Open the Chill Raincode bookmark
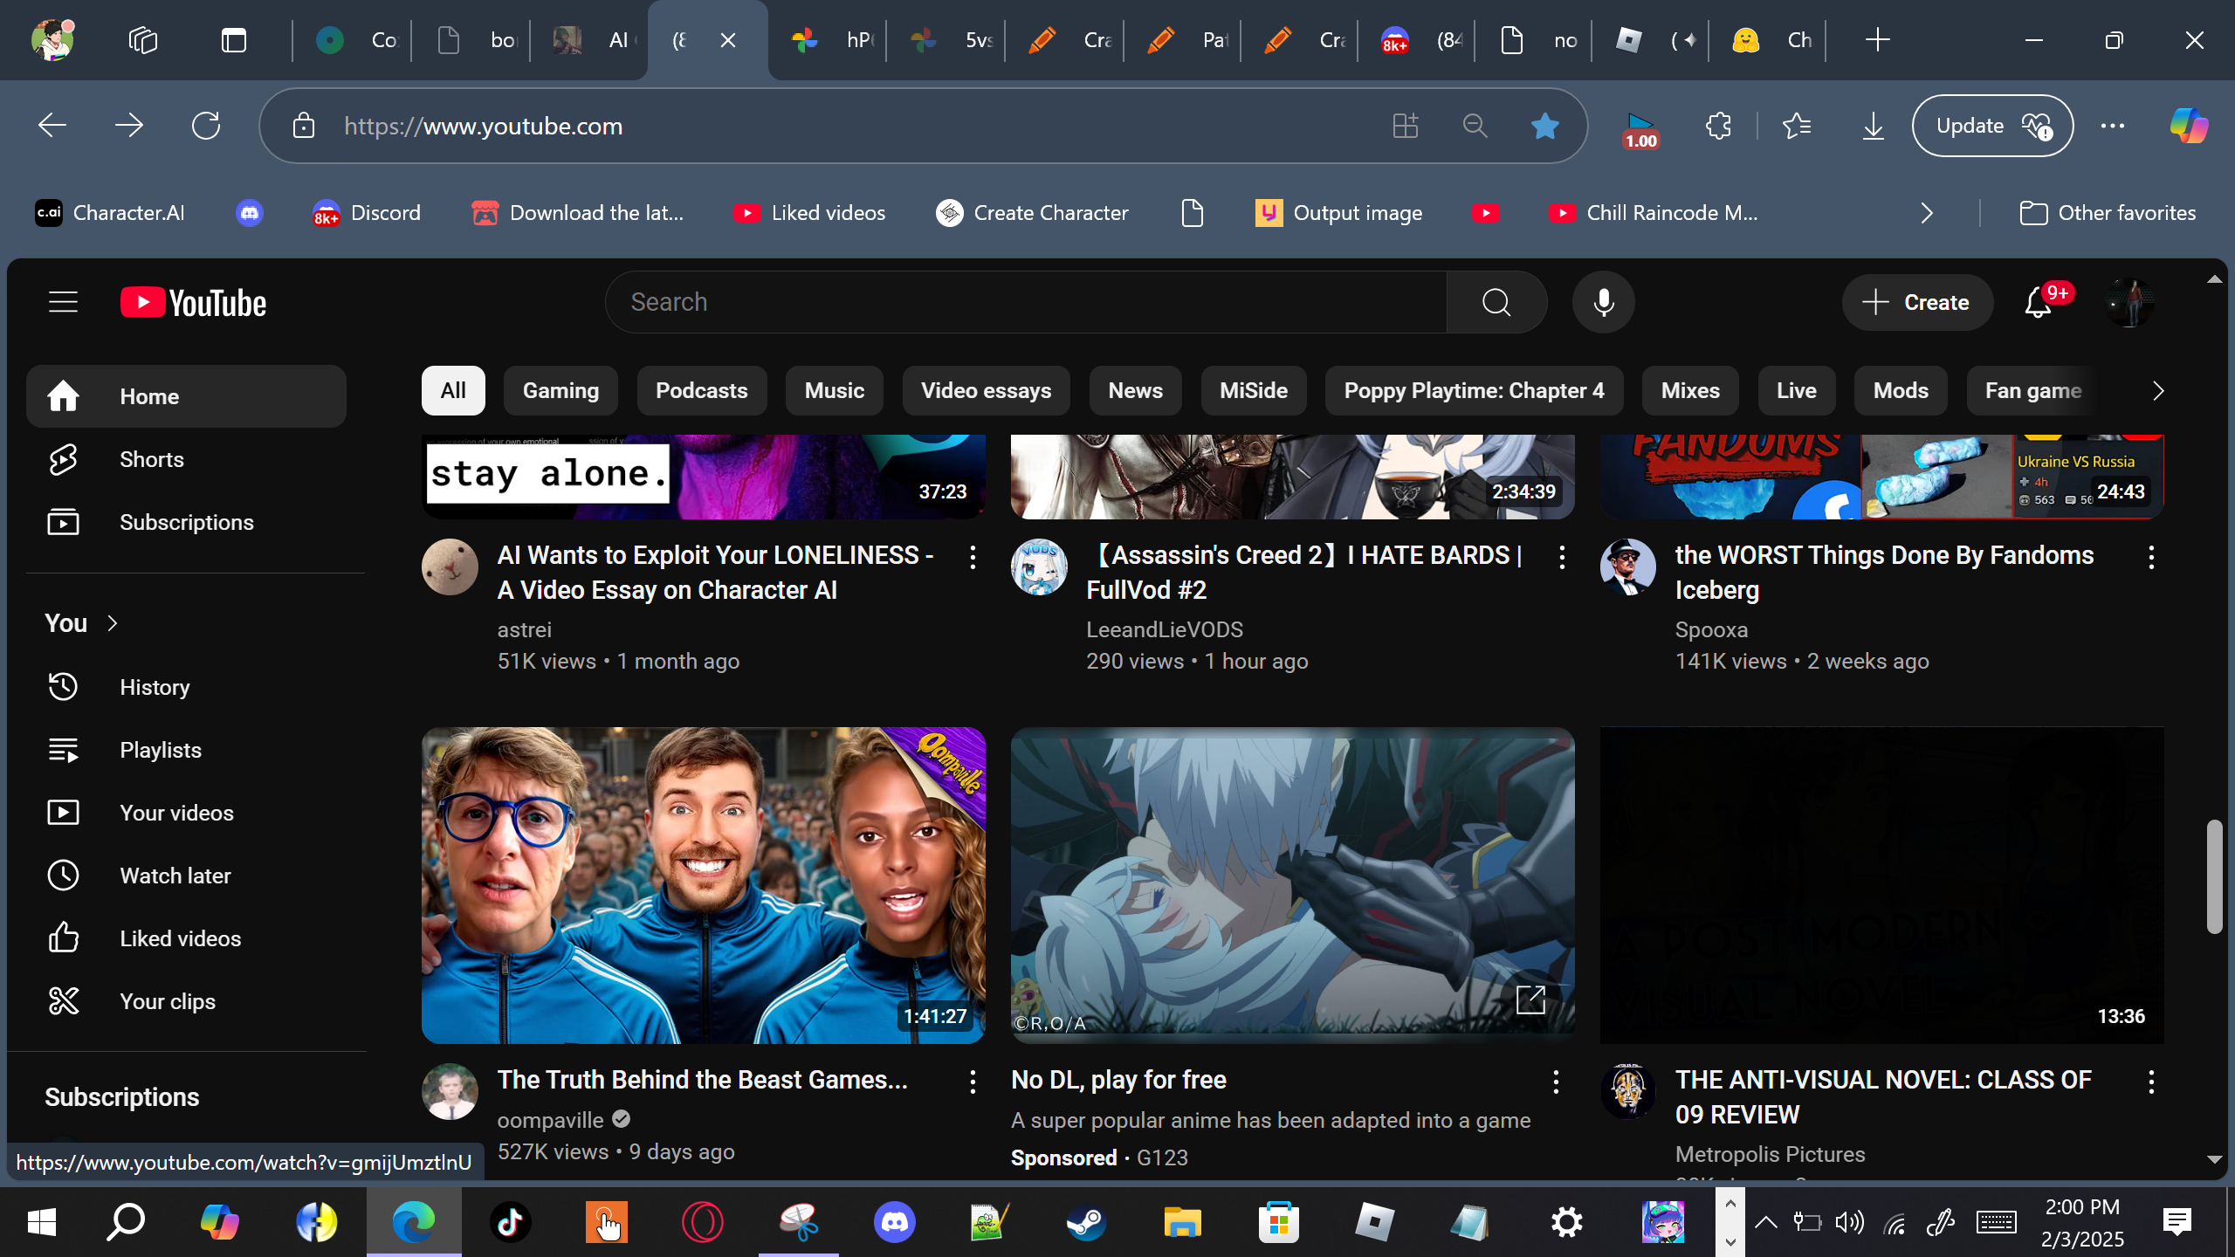Viewport: 2235px width, 1257px height. (1654, 213)
